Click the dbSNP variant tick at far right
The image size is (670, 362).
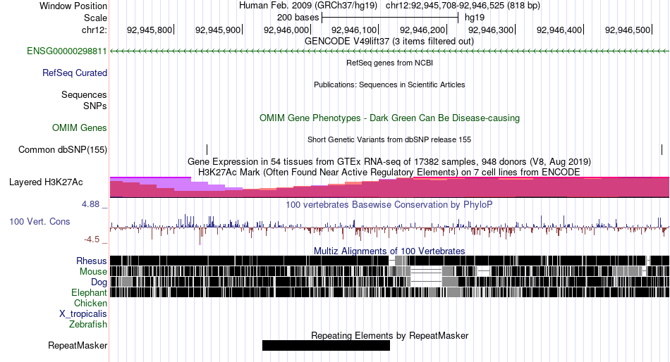(x=662, y=149)
